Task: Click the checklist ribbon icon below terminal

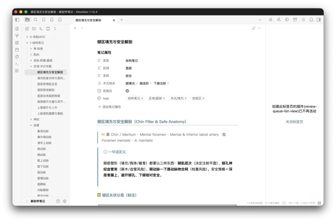Action: pos(17,71)
